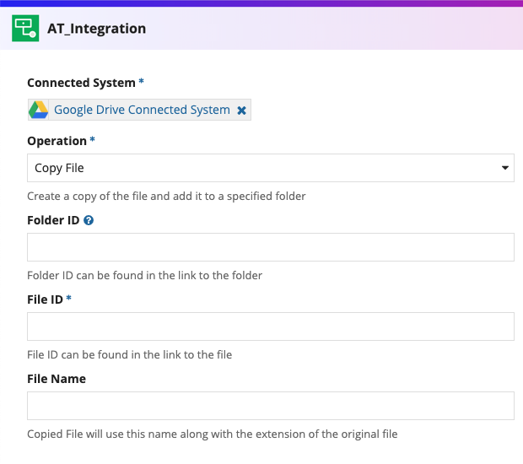Open the Google Drive Connected System link
Image resolution: width=523 pixels, height=464 pixels.
point(142,110)
